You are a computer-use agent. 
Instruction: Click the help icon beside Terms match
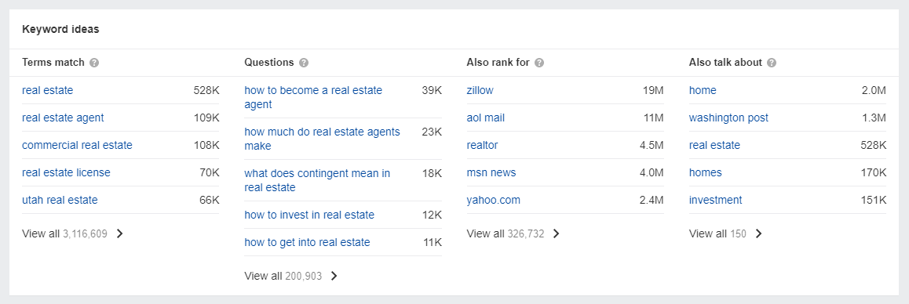[x=94, y=63]
